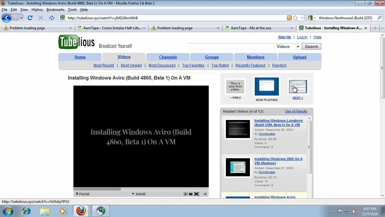Enter fullscreen in the video player
The image size is (385, 217).
(x=196, y=194)
